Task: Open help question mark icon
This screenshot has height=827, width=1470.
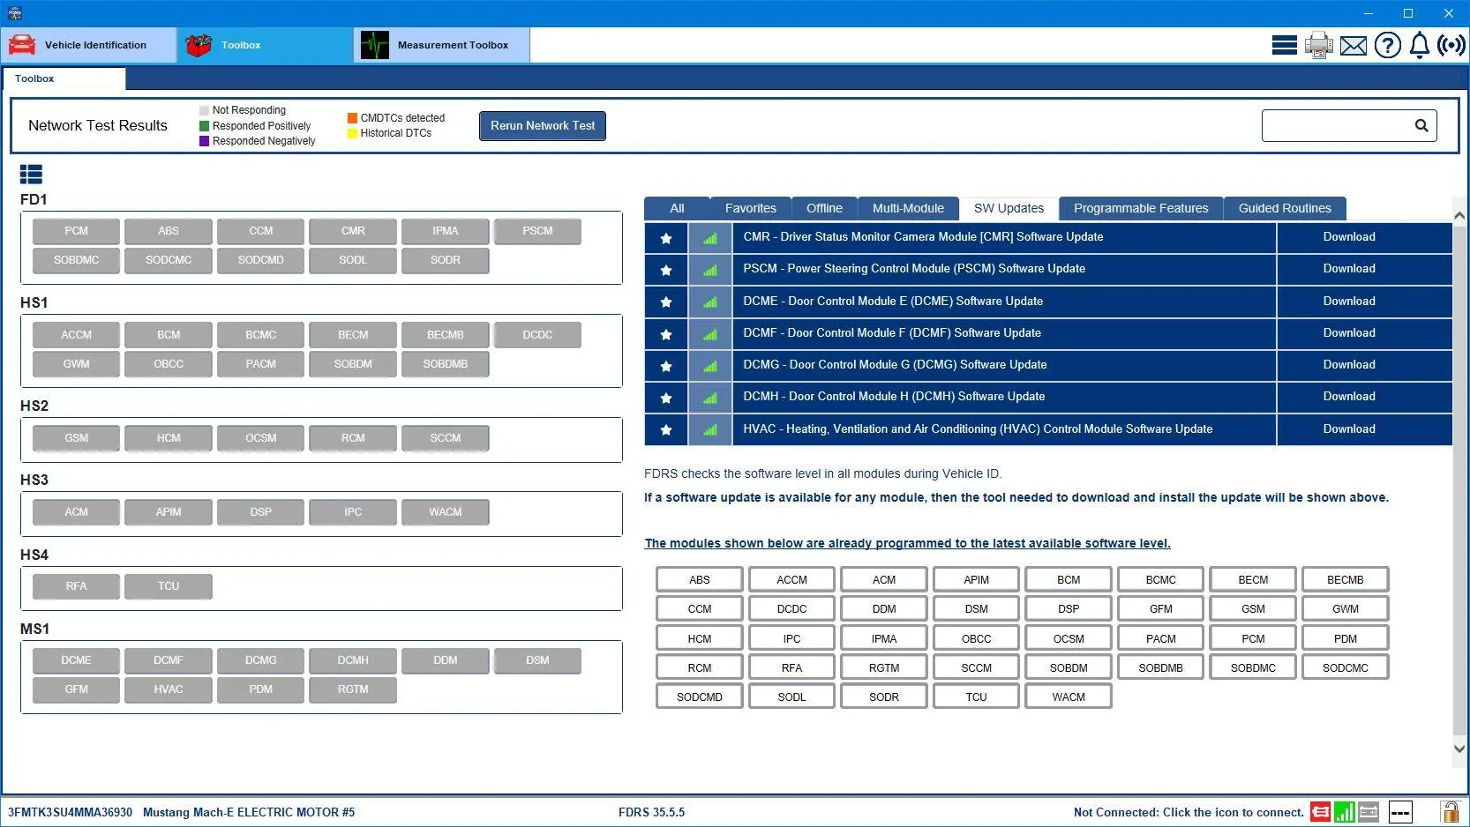Action: coord(1387,45)
